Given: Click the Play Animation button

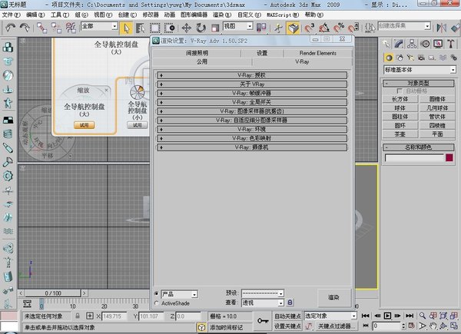Looking at the screenshot, I should 388,316.
